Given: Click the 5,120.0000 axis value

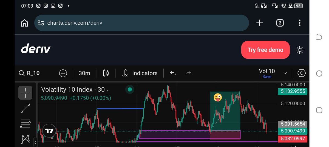Looking at the screenshot, I should [x=293, y=104].
